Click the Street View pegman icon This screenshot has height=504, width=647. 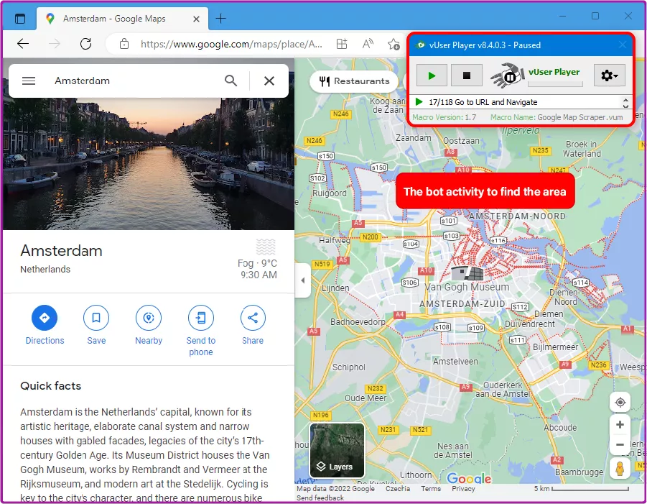pyautogui.click(x=620, y=469)
